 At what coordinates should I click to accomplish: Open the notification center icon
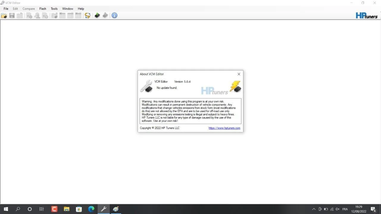[373, 209]
